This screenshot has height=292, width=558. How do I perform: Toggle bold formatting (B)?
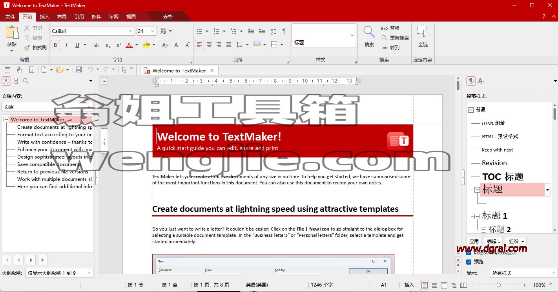coord(55,45)
